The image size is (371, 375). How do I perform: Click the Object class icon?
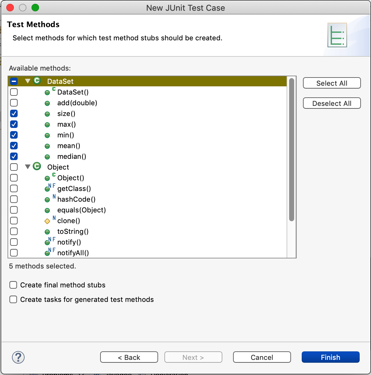(37, 166)
